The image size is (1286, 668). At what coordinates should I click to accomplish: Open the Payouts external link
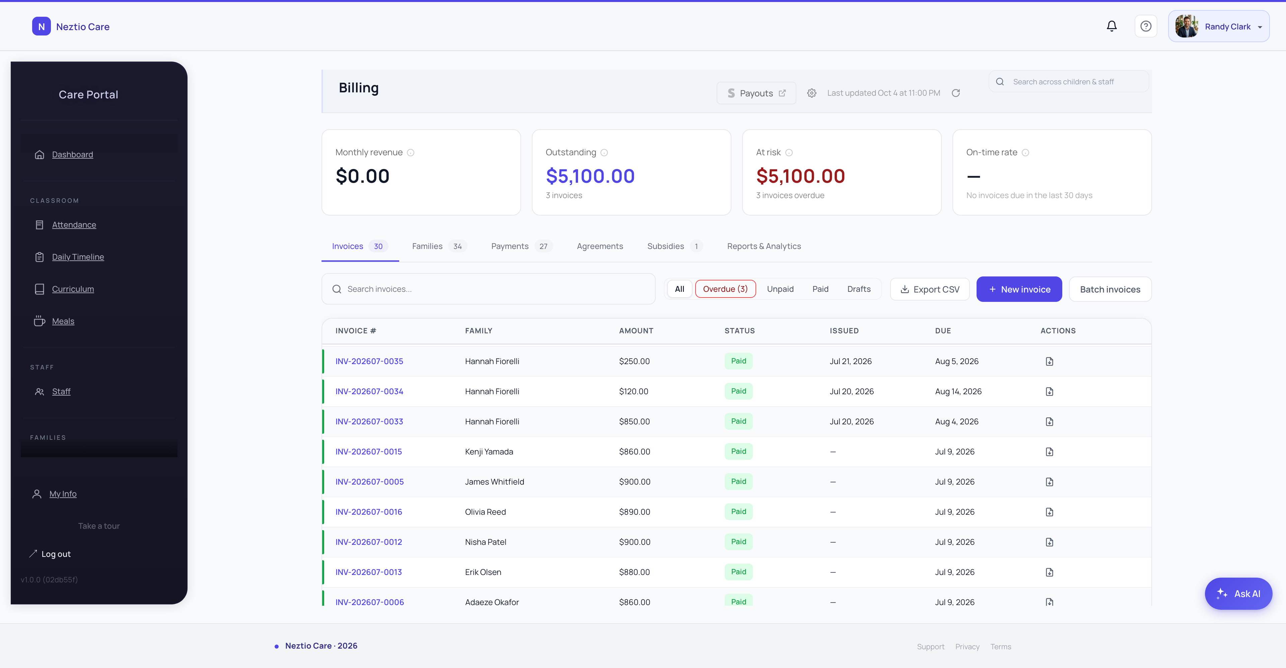(x=756, y=93)
